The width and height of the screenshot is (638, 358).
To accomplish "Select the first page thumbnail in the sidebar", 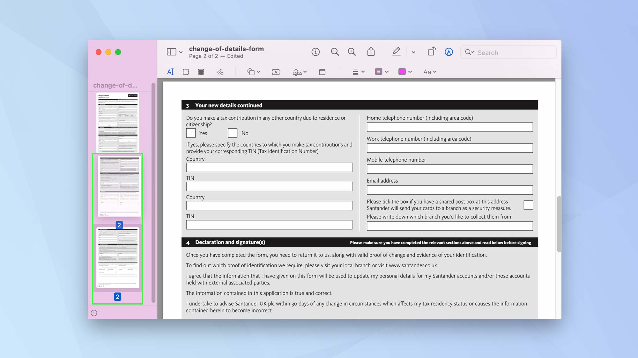I will click(x=118, y=123).
